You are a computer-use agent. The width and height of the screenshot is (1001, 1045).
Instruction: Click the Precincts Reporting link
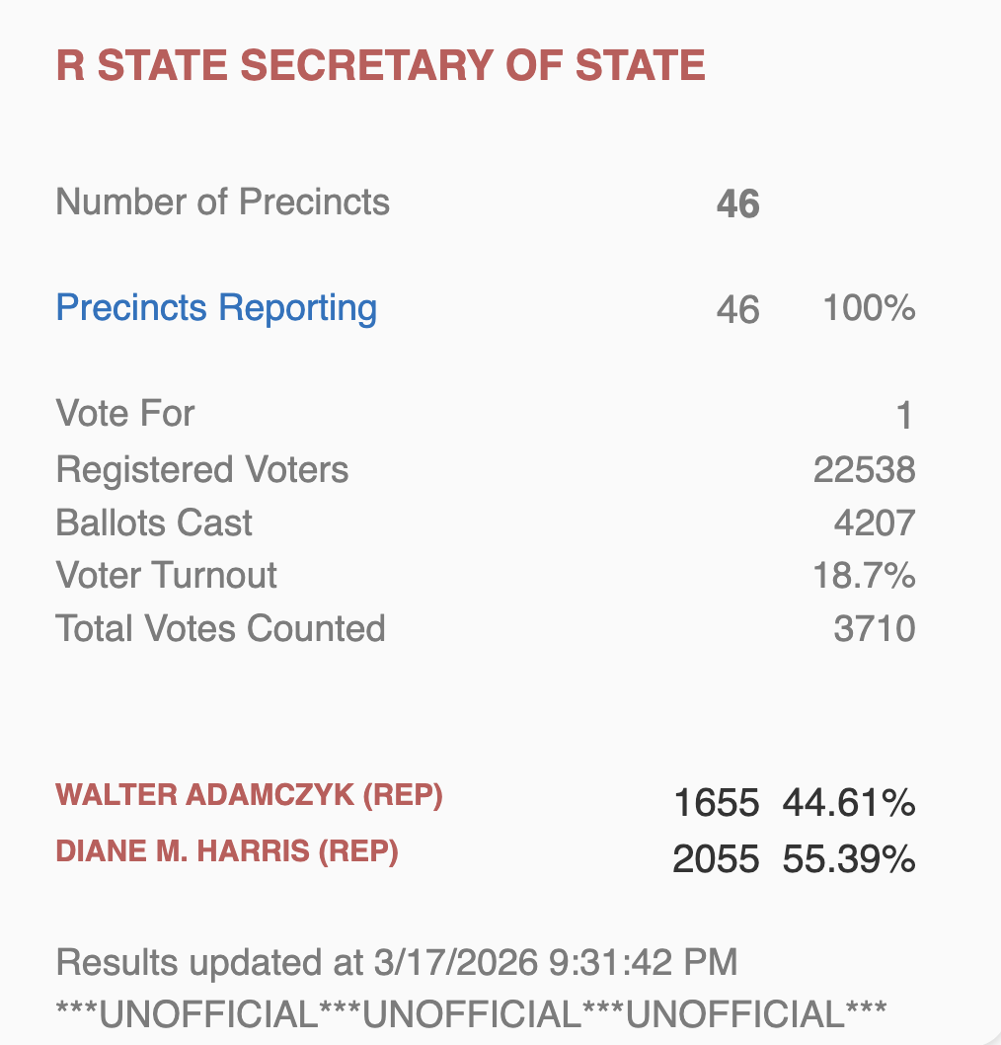(216, 308)
